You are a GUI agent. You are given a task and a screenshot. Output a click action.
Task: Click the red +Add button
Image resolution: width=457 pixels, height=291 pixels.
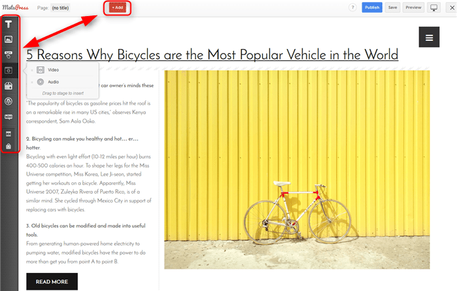(118, 7)
